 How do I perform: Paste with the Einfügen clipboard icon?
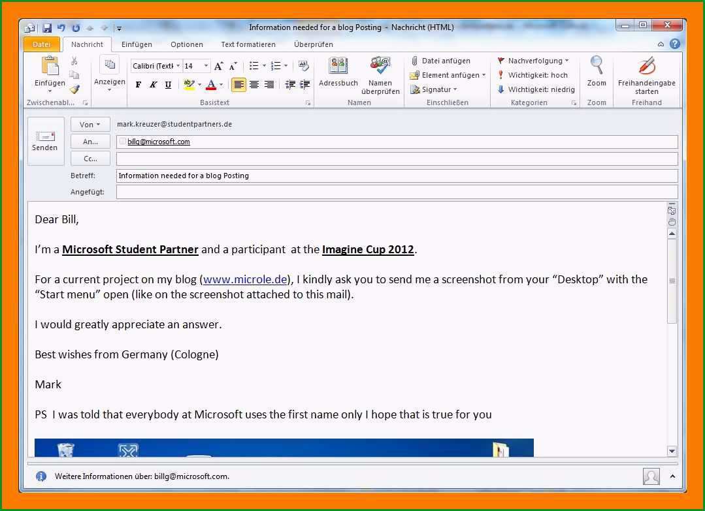50,66
